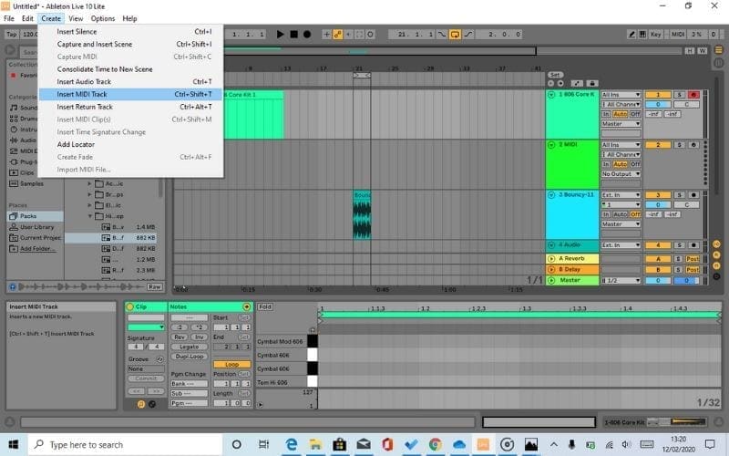729x456 pixels.
Task: Toggle Draw Mode pencil icon
Action: pyautogui.click(x=631, y=34)
